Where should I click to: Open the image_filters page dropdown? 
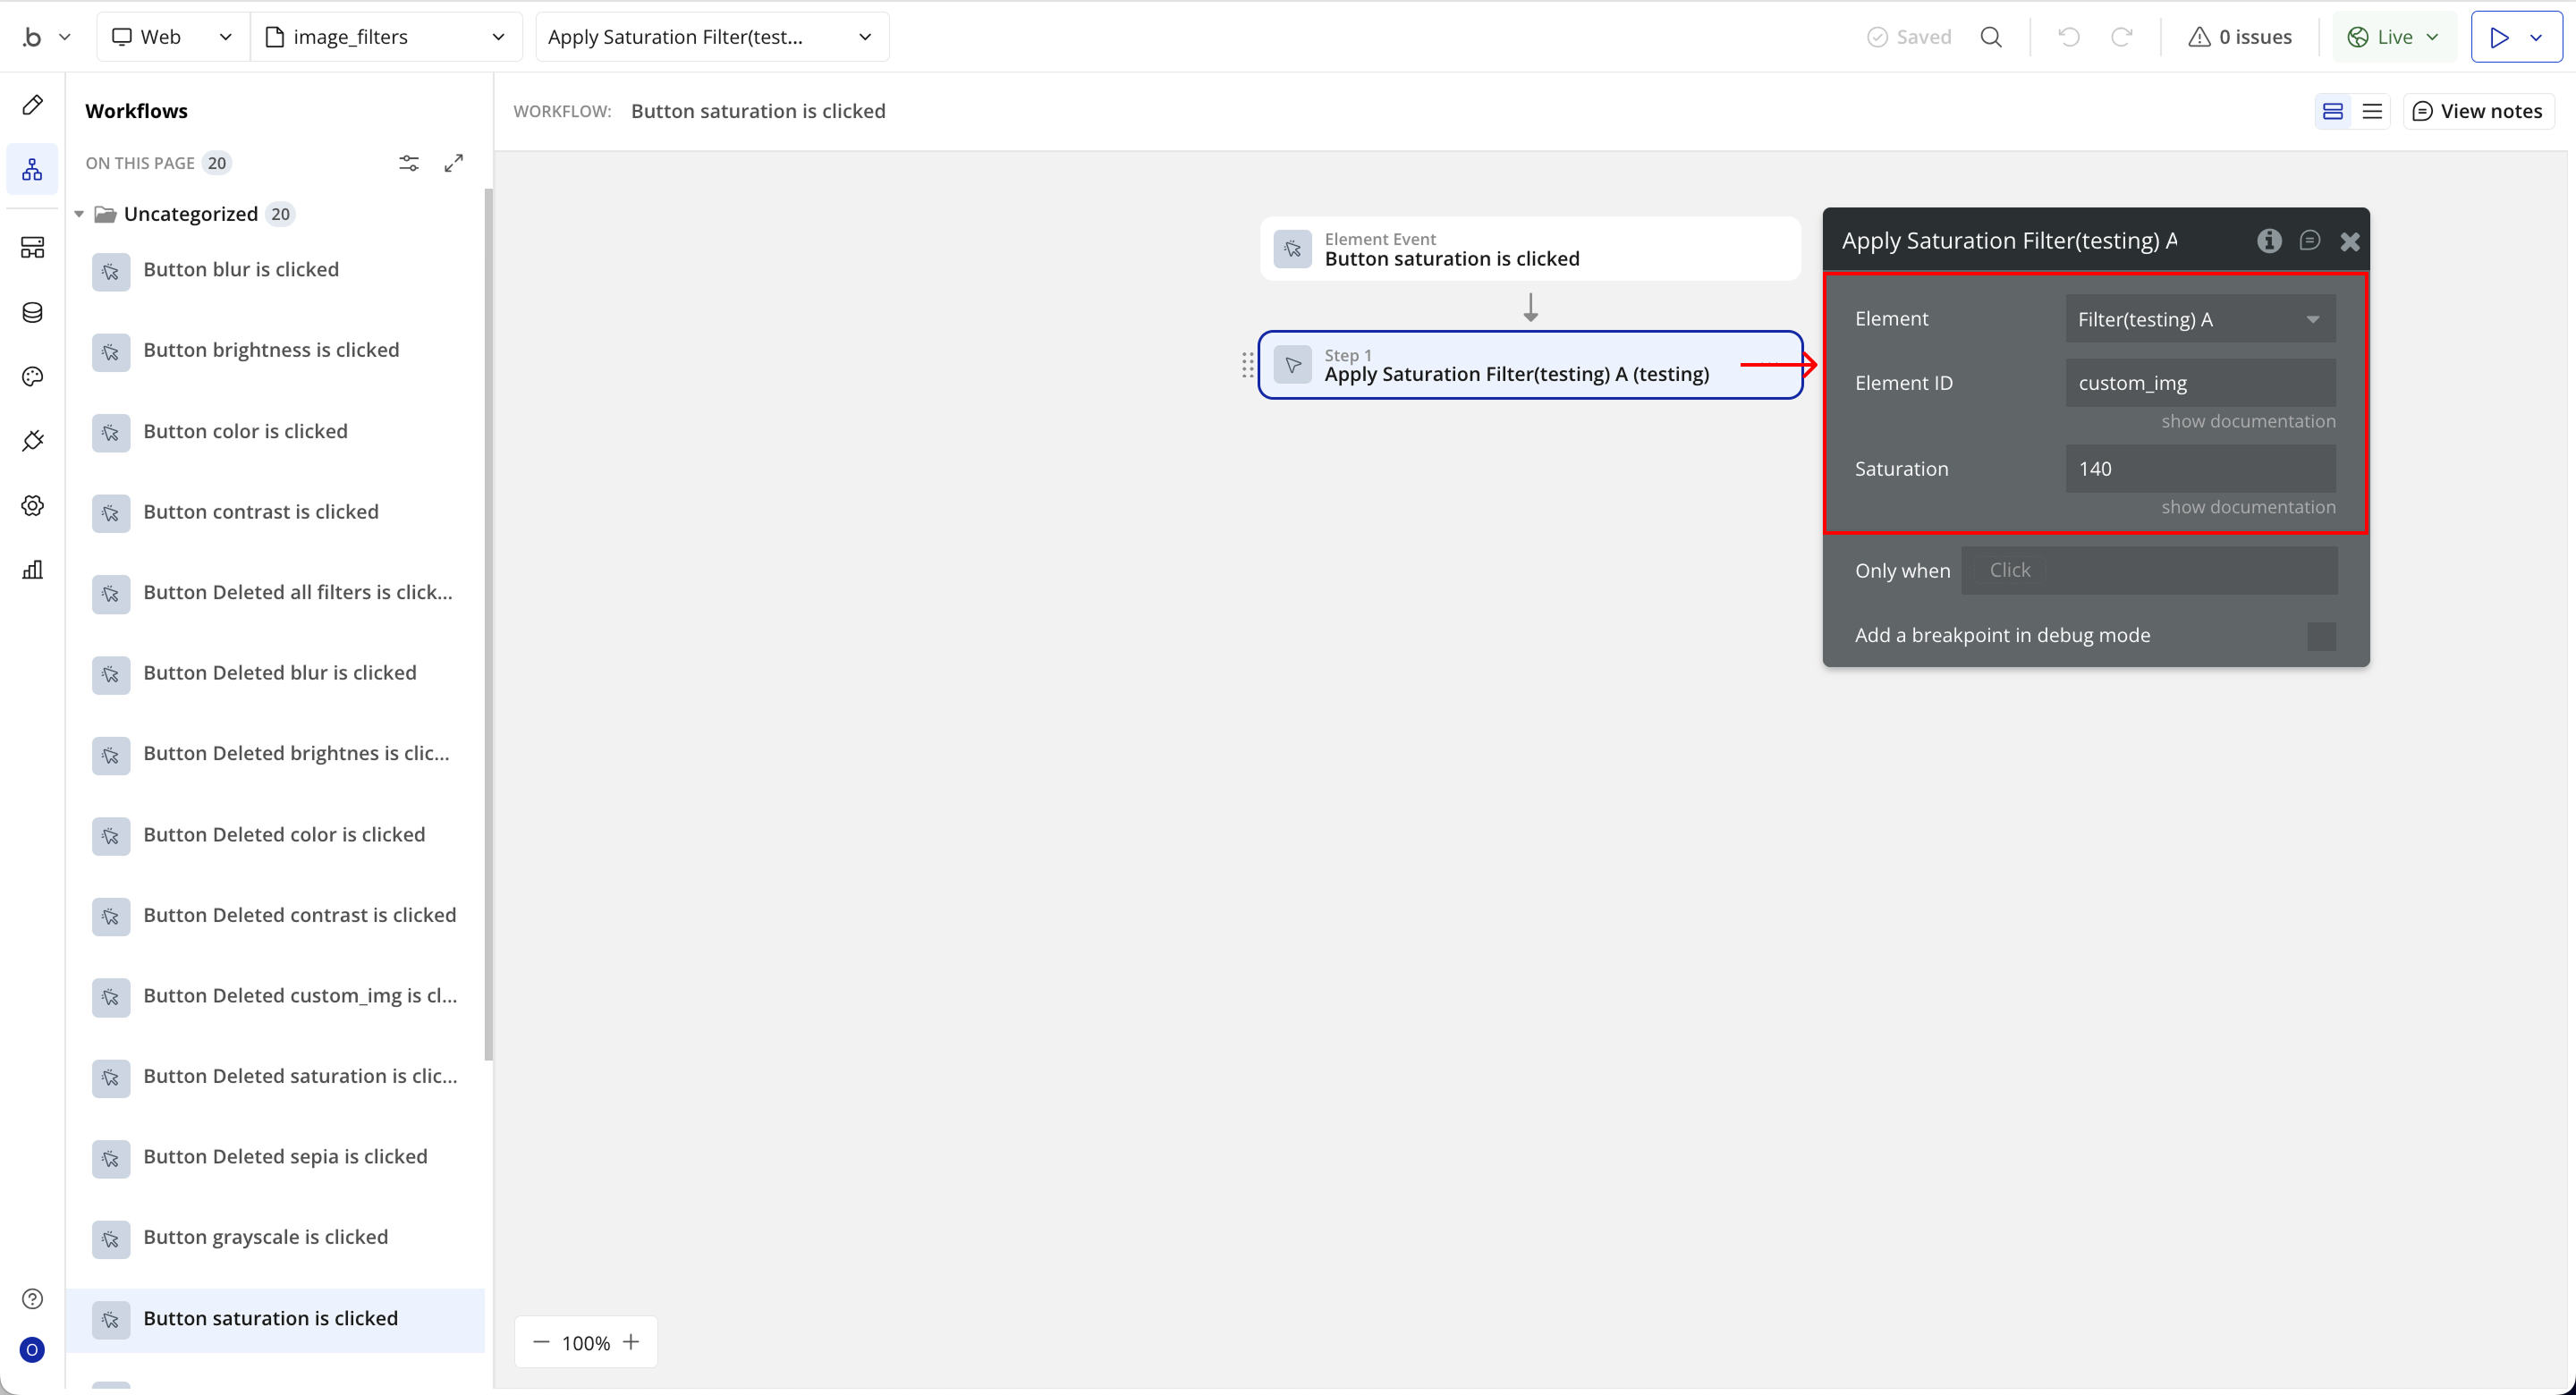tap(385, 37)
